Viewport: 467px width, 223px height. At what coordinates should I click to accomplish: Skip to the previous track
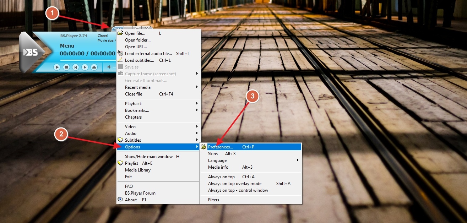pyautogui.click(x=75, y=67)
